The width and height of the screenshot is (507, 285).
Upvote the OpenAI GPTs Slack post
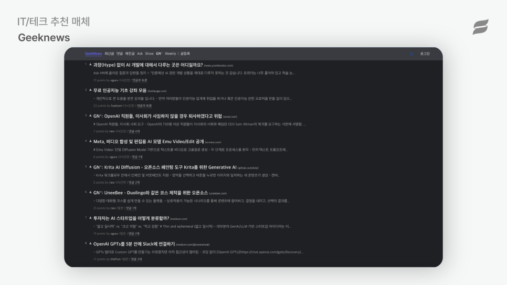click(90, 243)
